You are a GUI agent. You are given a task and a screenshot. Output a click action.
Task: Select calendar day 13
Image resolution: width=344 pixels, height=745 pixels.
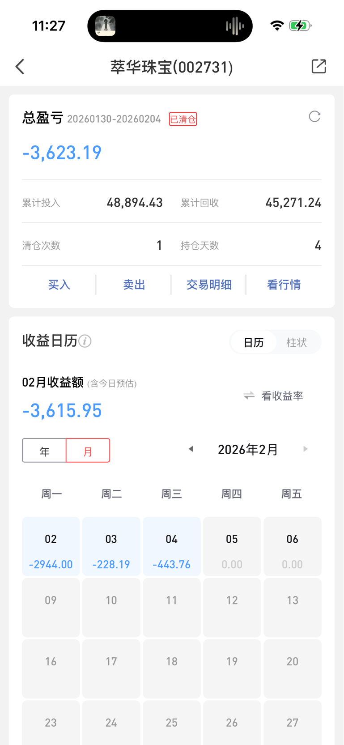tap(293, 608)
